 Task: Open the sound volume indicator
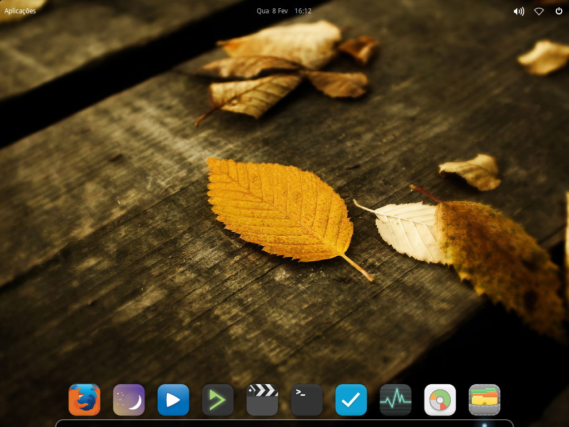tap(519, 11)
